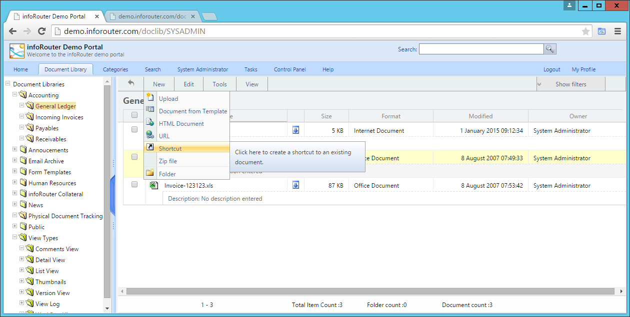Check the box for the highlighted document row

(x=134, y=157)
